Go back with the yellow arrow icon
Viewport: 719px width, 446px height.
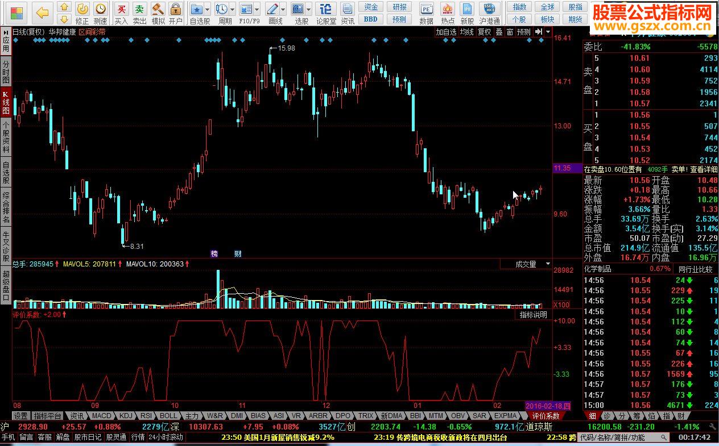(x=42, y=12)
